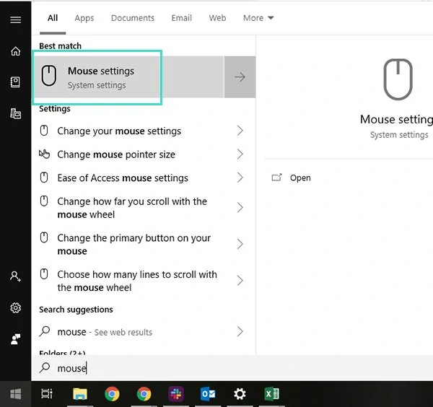The image size is (433, 407).
Task: Click mouse icon of Best match result
Action: 49,75
